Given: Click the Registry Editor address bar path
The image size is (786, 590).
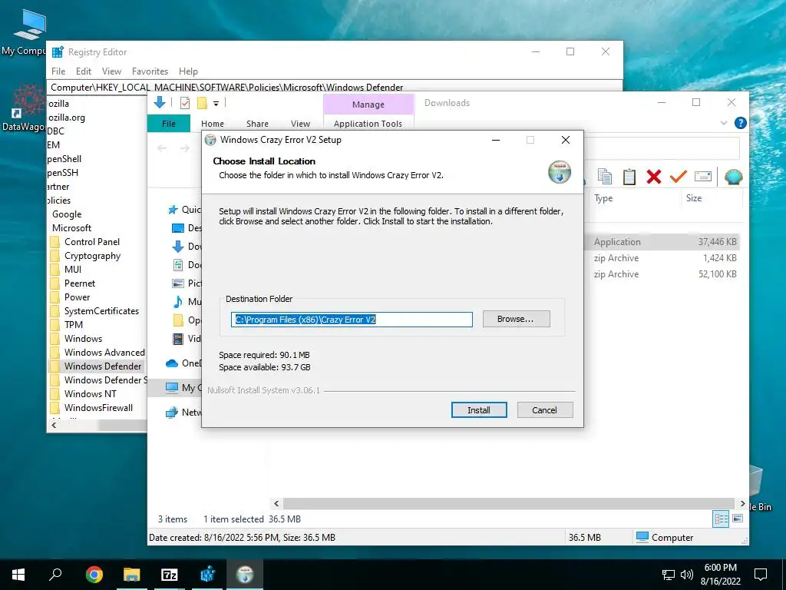Looking at the screenshot, I should (335, 88).
